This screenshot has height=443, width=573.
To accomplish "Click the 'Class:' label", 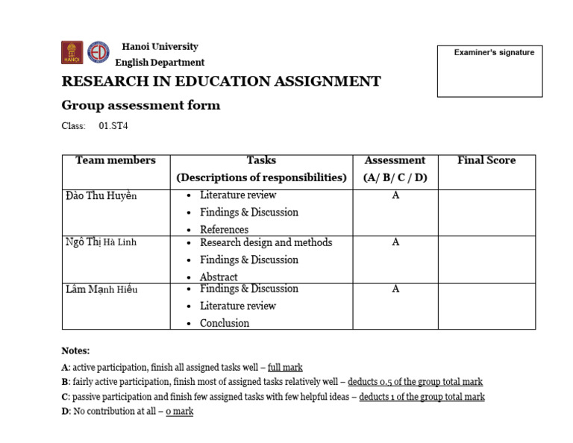I will [73, 126].
